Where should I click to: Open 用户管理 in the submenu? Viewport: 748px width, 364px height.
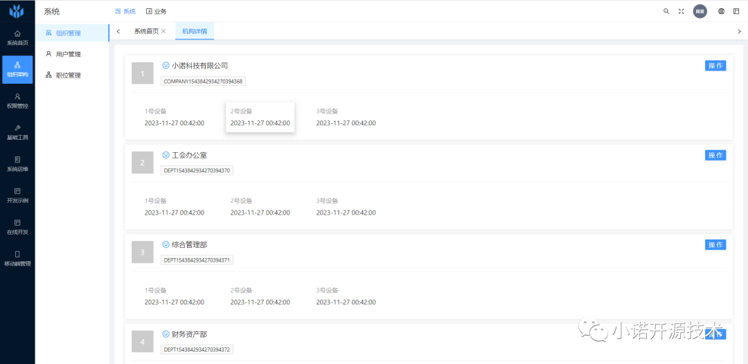click(72, 54)
